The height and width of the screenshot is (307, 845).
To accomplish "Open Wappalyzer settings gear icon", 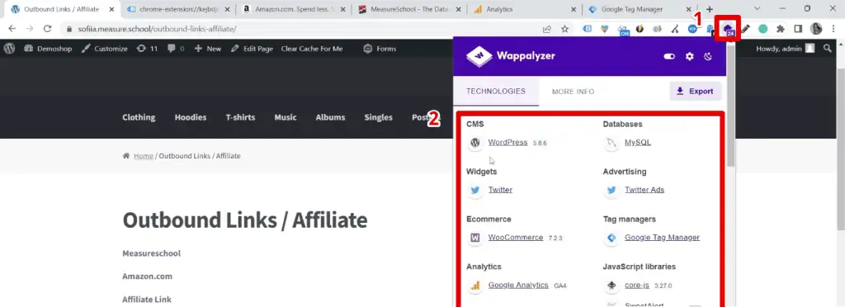I will point(689,56).
